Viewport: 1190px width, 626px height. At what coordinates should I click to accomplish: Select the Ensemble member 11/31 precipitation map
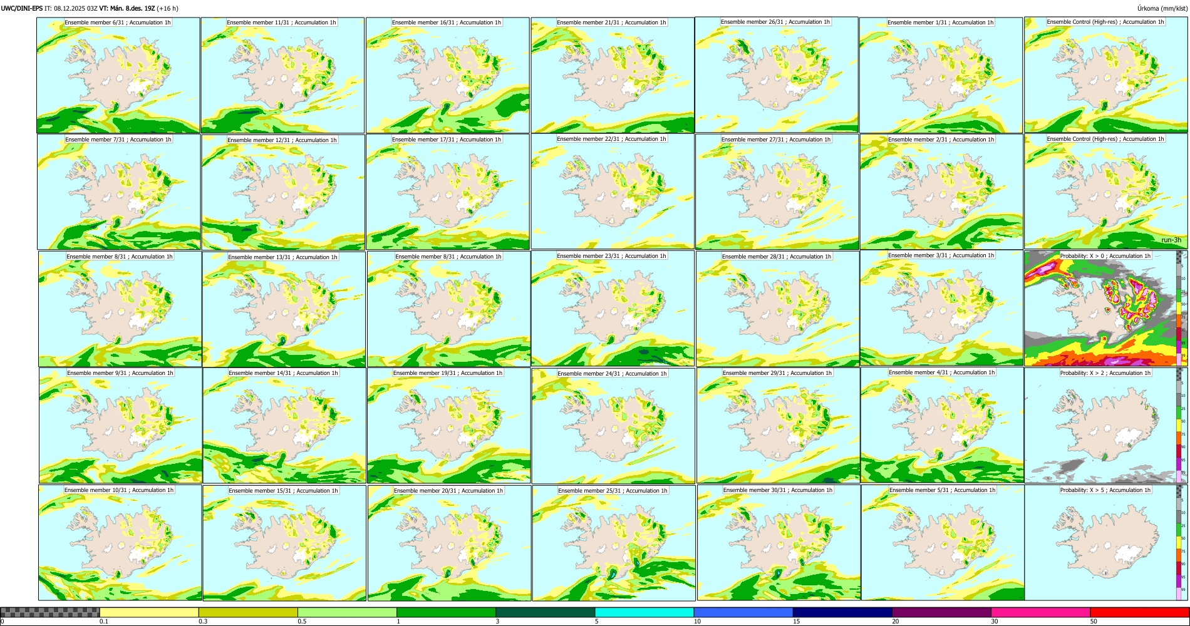click(282, 76)
